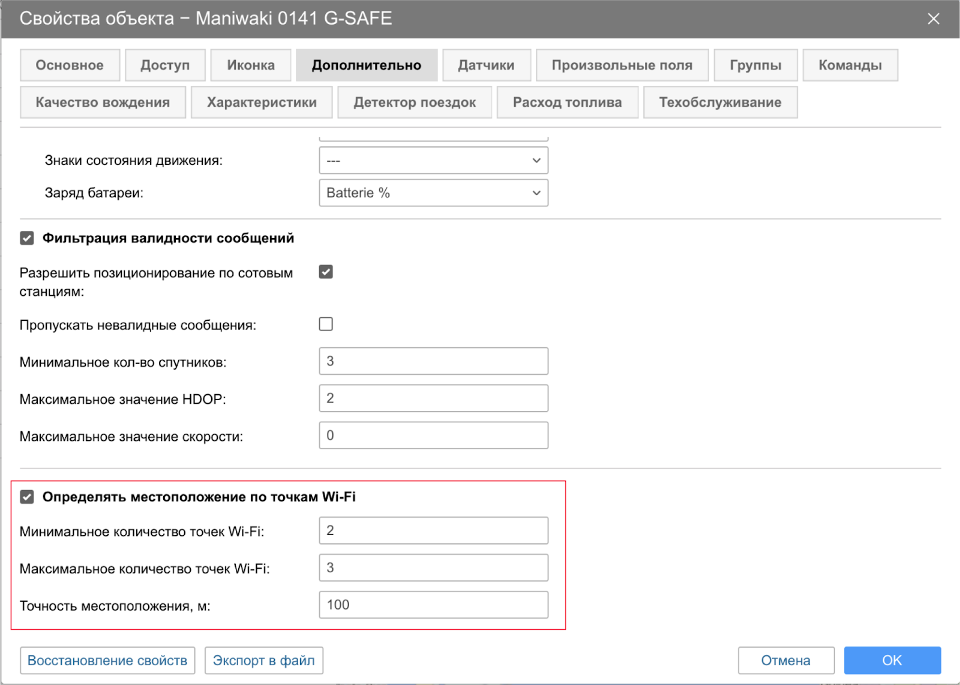Disable Wi-Fi location detection checkbox

click(x=27, y=497)
